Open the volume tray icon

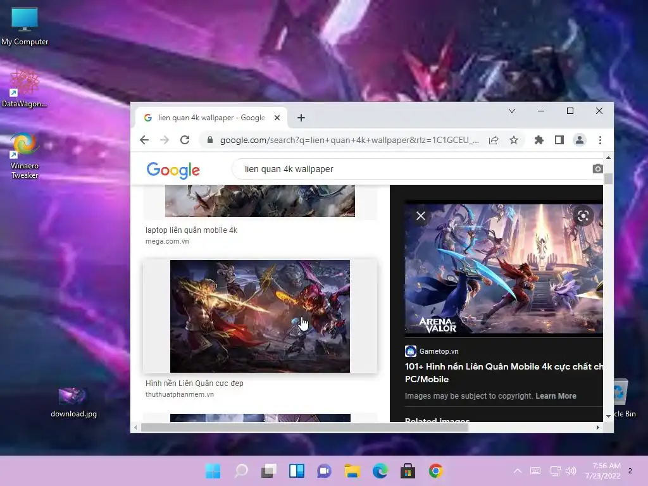point(571,471)
